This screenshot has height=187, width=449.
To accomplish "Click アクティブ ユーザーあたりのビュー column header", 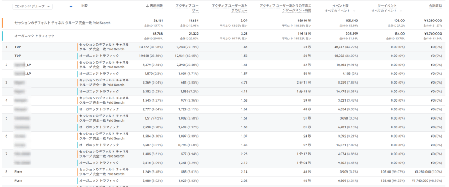I will (x=230, y=8).
